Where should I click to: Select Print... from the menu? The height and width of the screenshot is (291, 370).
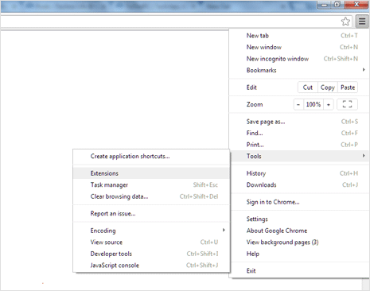tap(299, 145)
